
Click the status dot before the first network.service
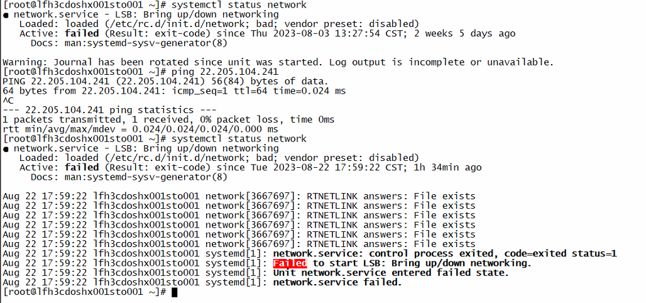6,14
